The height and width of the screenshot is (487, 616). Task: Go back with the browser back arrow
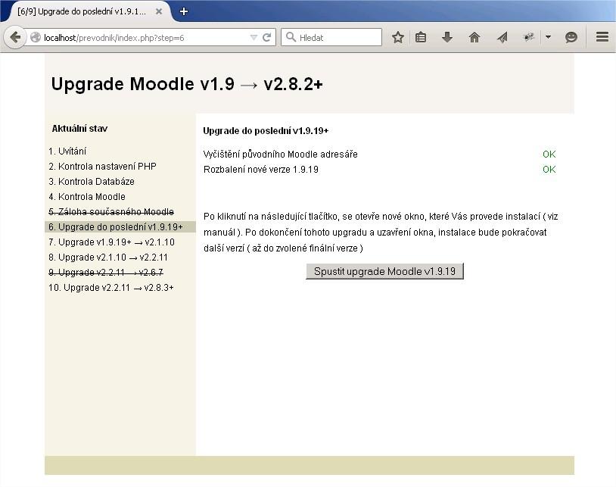[15, 37]
